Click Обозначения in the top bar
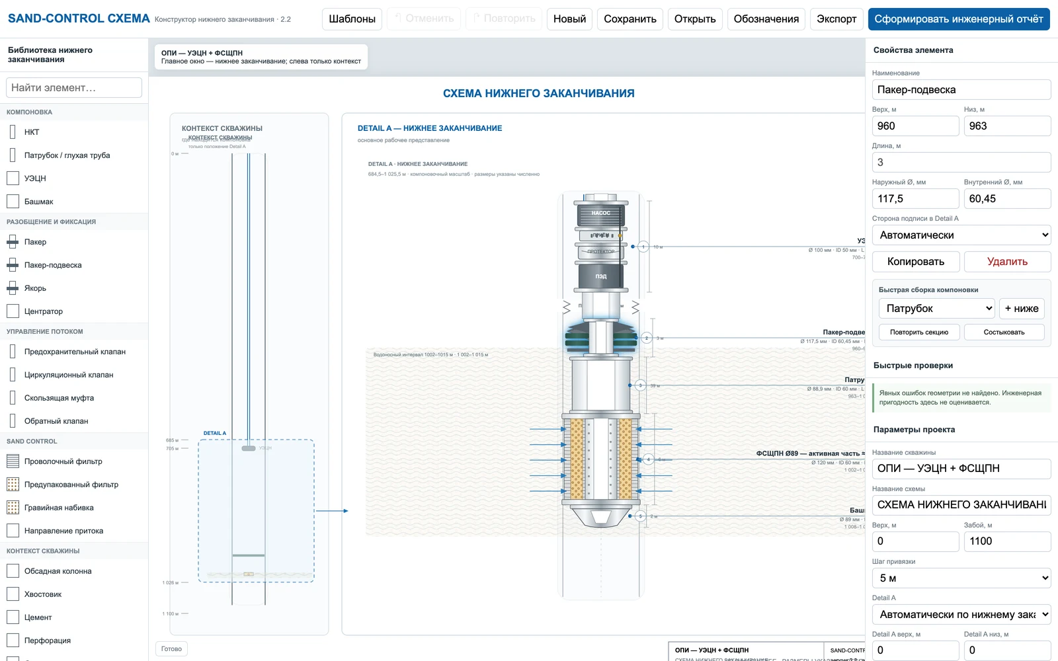Image resolution: width=1058 pixels, height=661 pixels. tap(766, 19)
